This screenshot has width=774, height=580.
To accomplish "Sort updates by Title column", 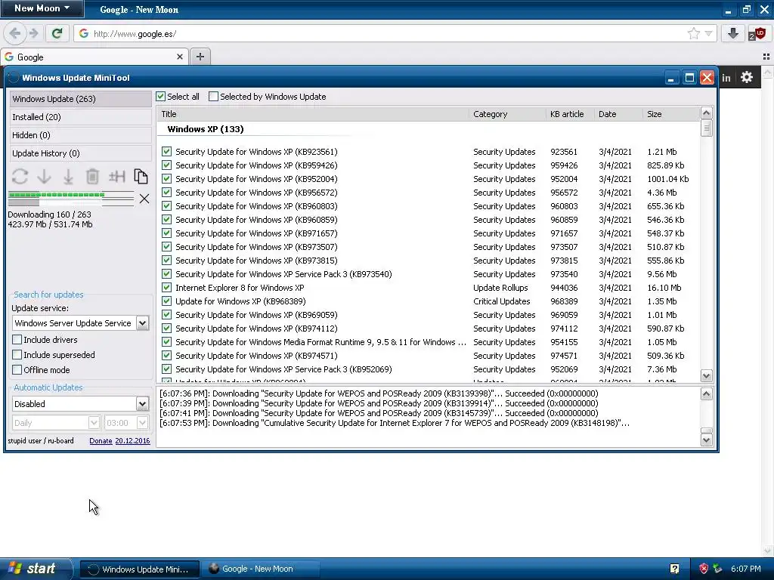I will (x=313, y=114).
